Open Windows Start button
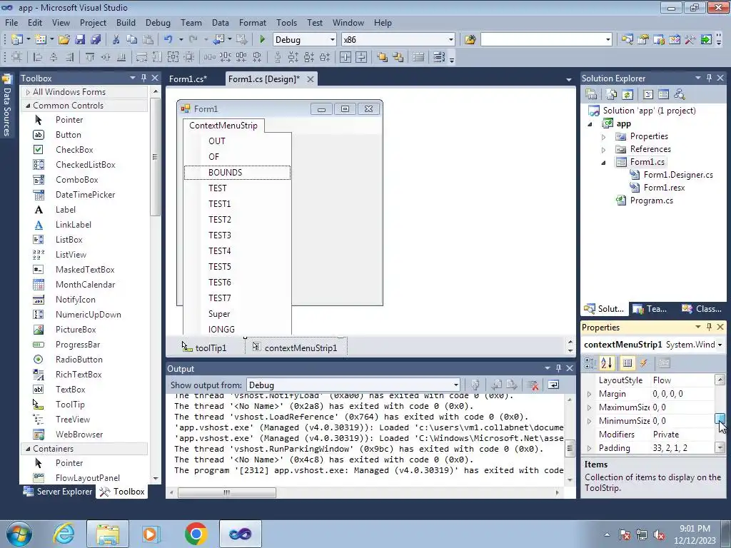Viewport: 731px width, 548px height. (19, 534)
